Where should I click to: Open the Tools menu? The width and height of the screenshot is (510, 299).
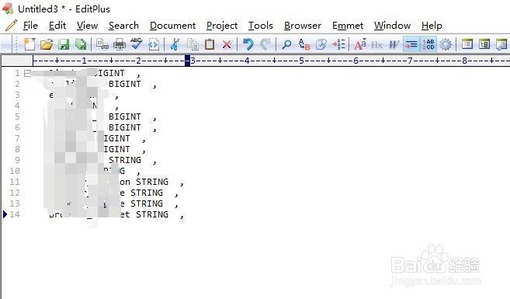coord(261,26)
